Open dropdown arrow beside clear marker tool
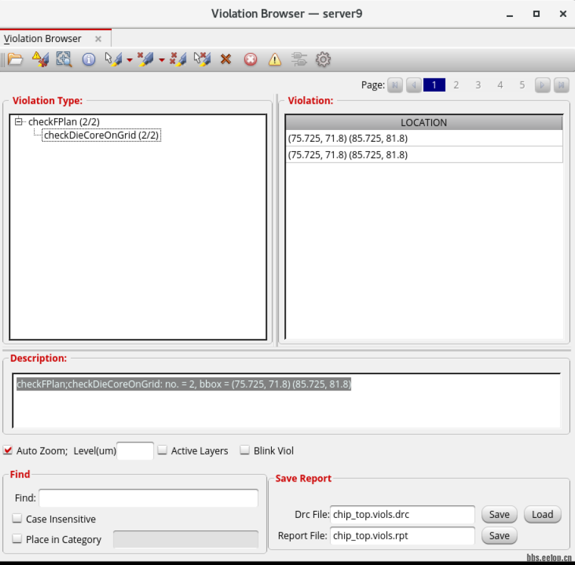 pyautogui.click(x=162, y=60)
